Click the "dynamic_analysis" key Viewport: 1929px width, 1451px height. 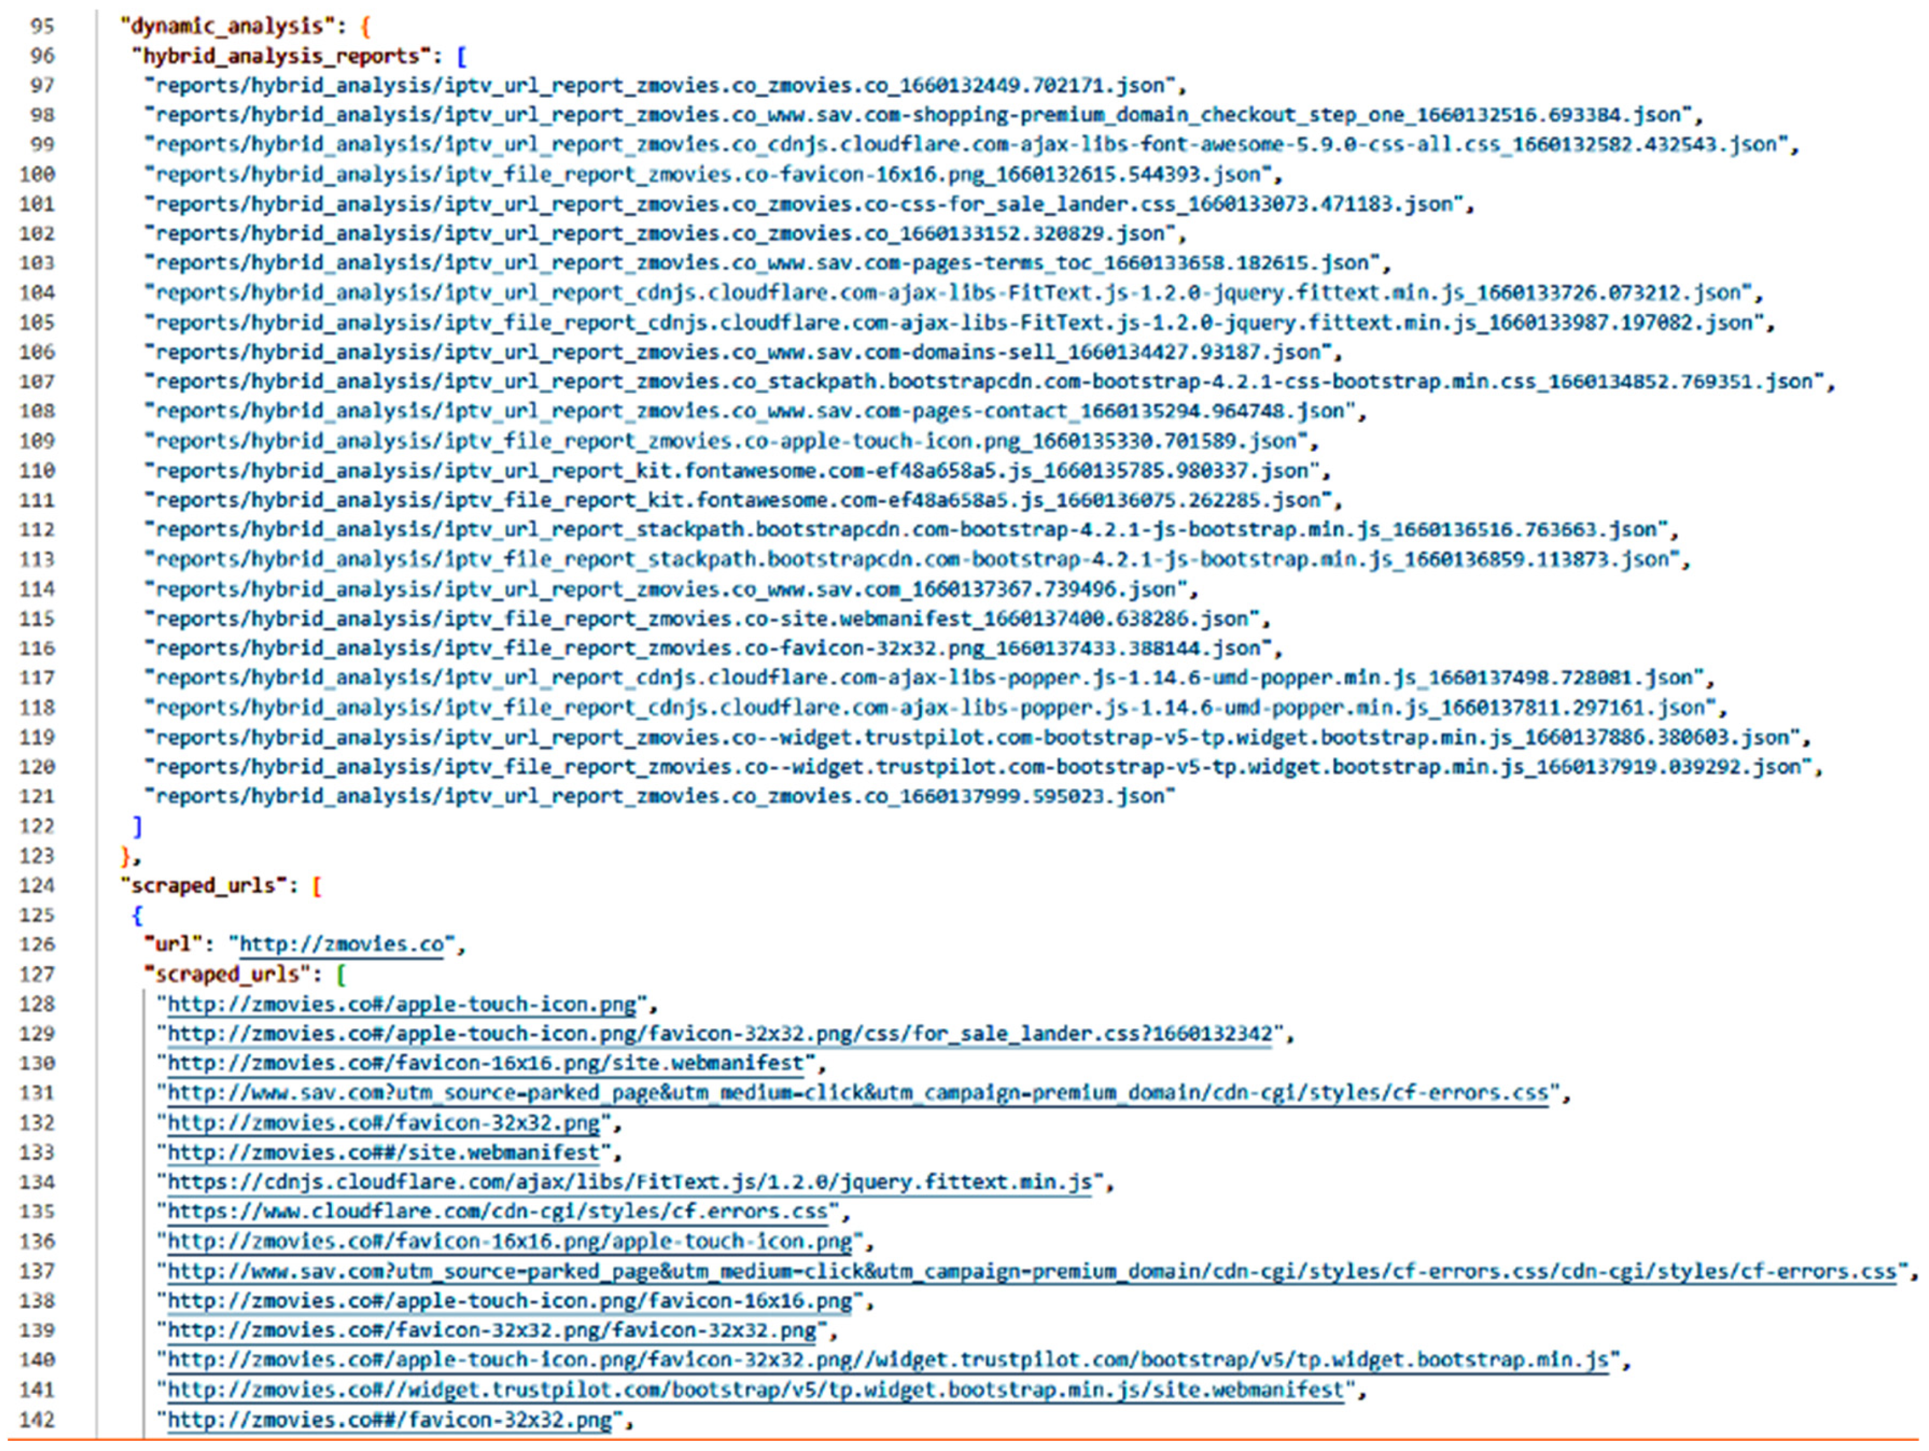tap(227, 26)
